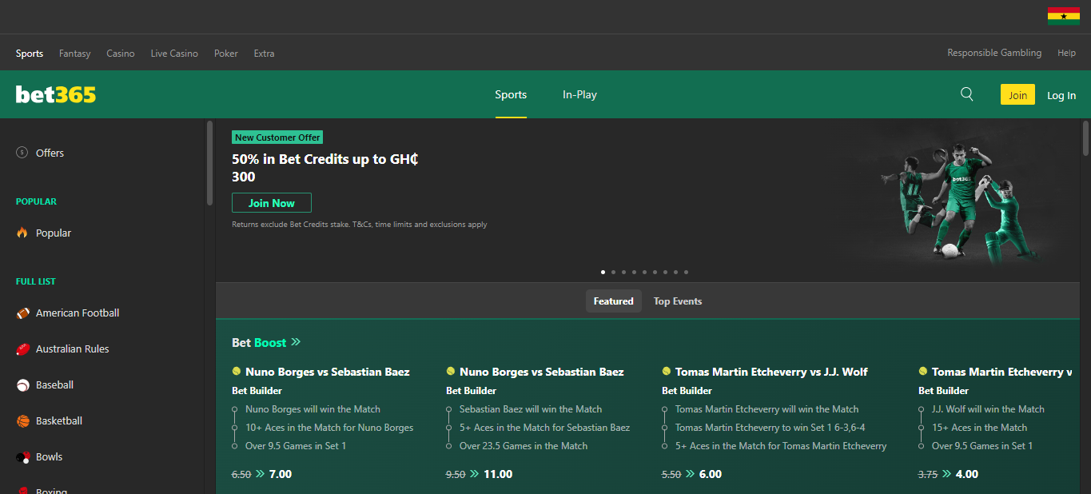Open Offers from the sidebar icon
This screenshot has width=1091, height=494.
[22, 153]
